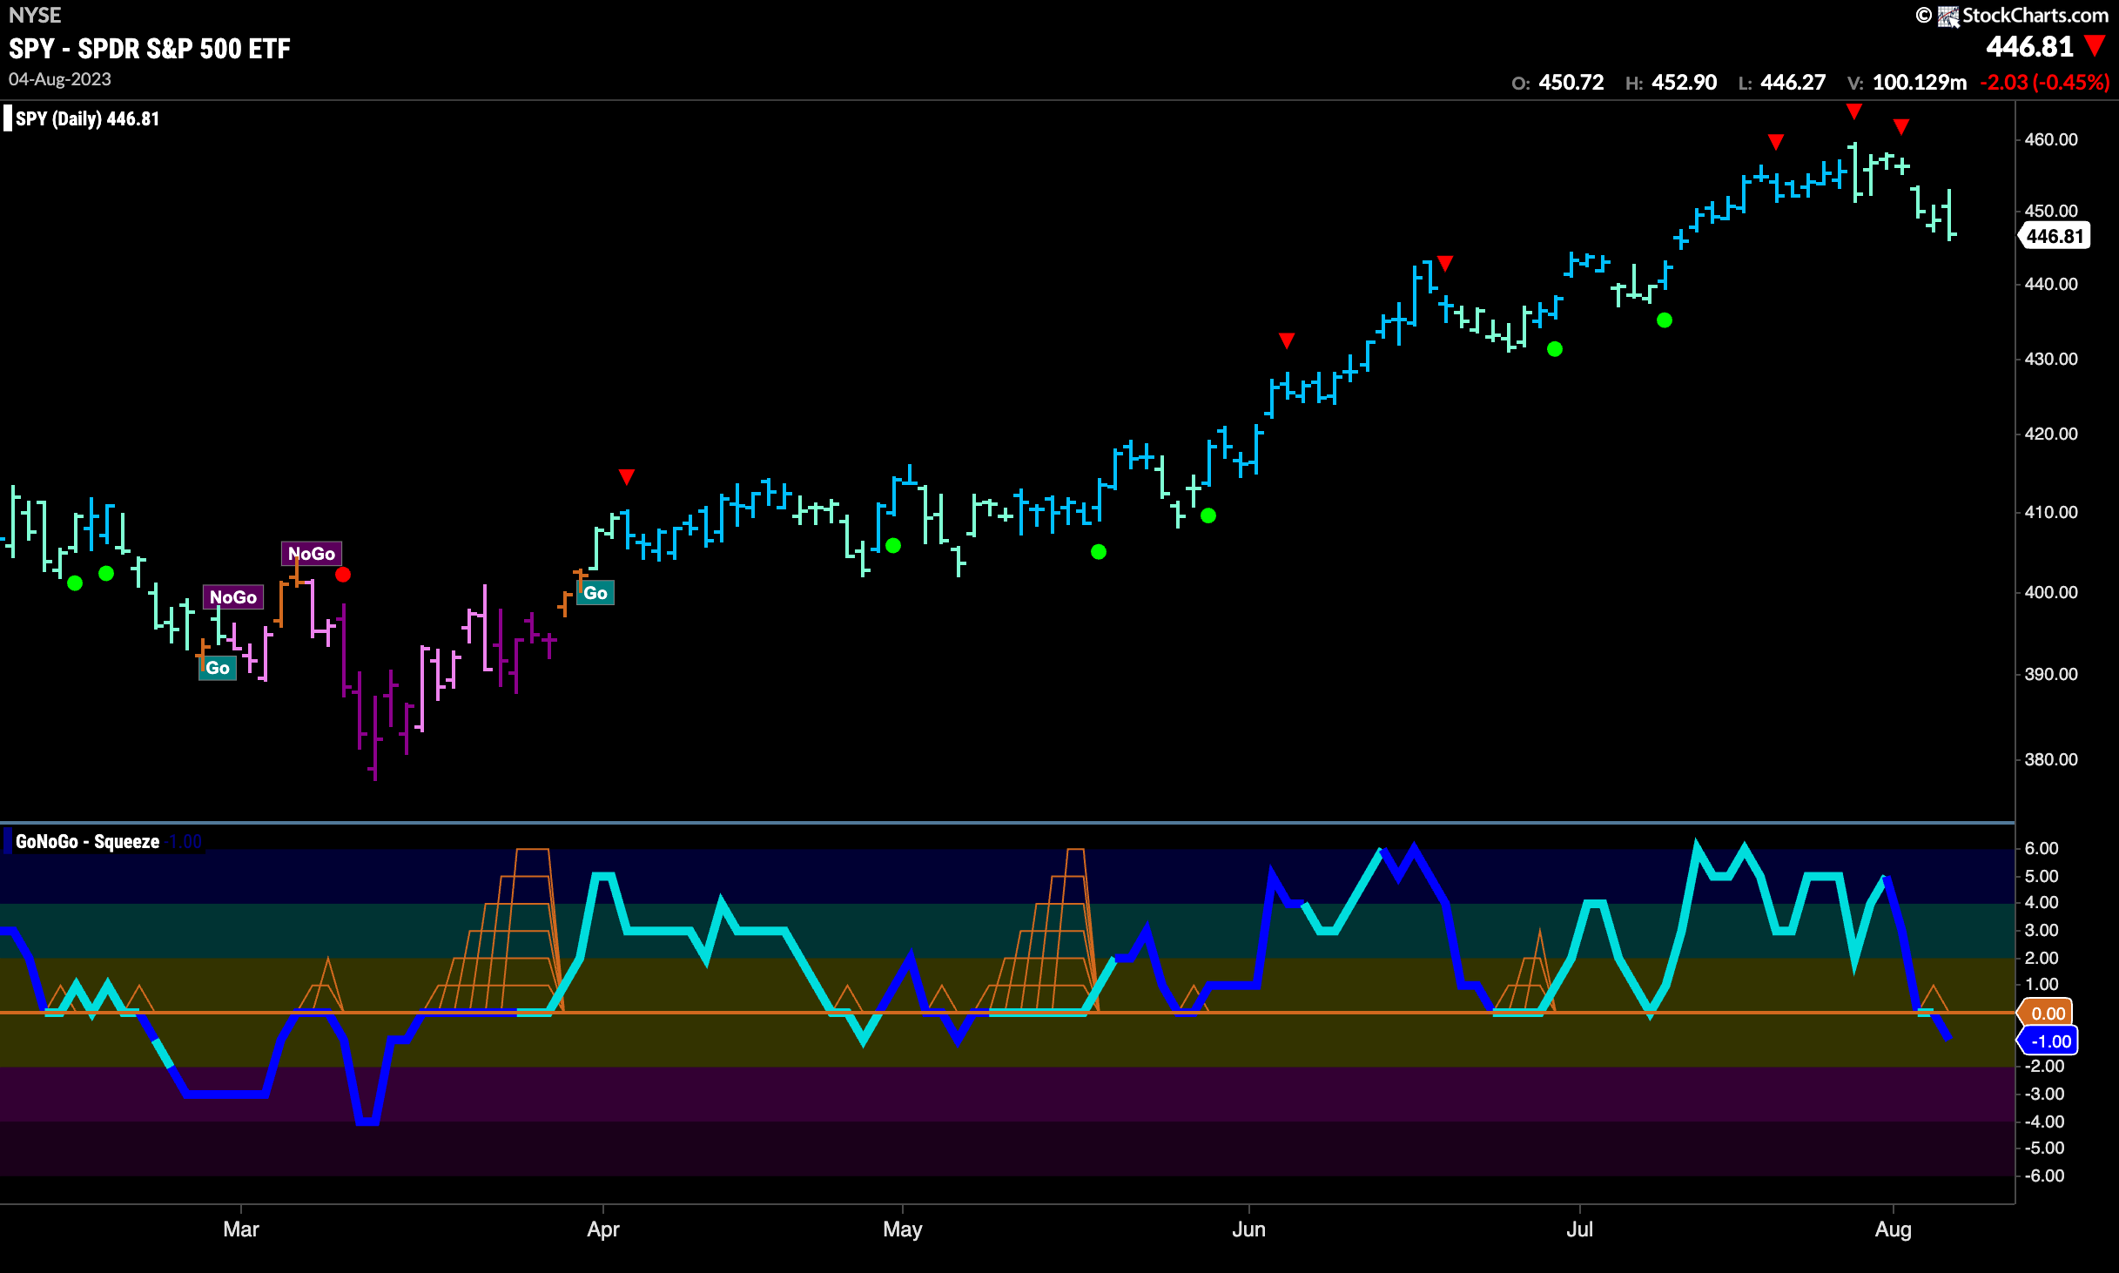Click the green dot near 435 in July
2119x1273 pixels.
tap(1665, 320)
